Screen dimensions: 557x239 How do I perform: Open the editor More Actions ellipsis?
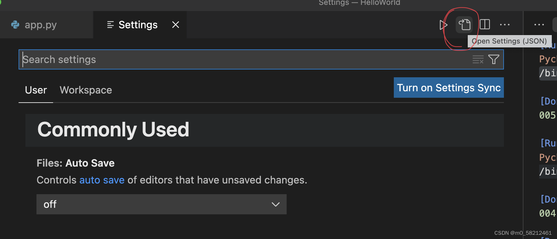coord(505,24)
